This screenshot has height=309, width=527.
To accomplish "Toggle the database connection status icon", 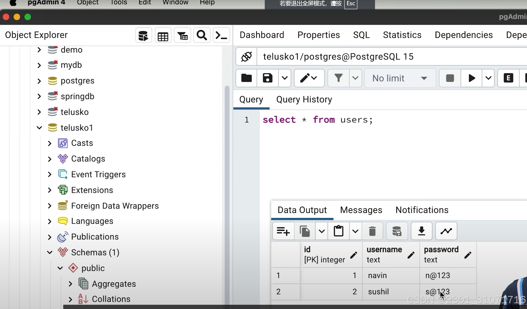I will point(246,57).
